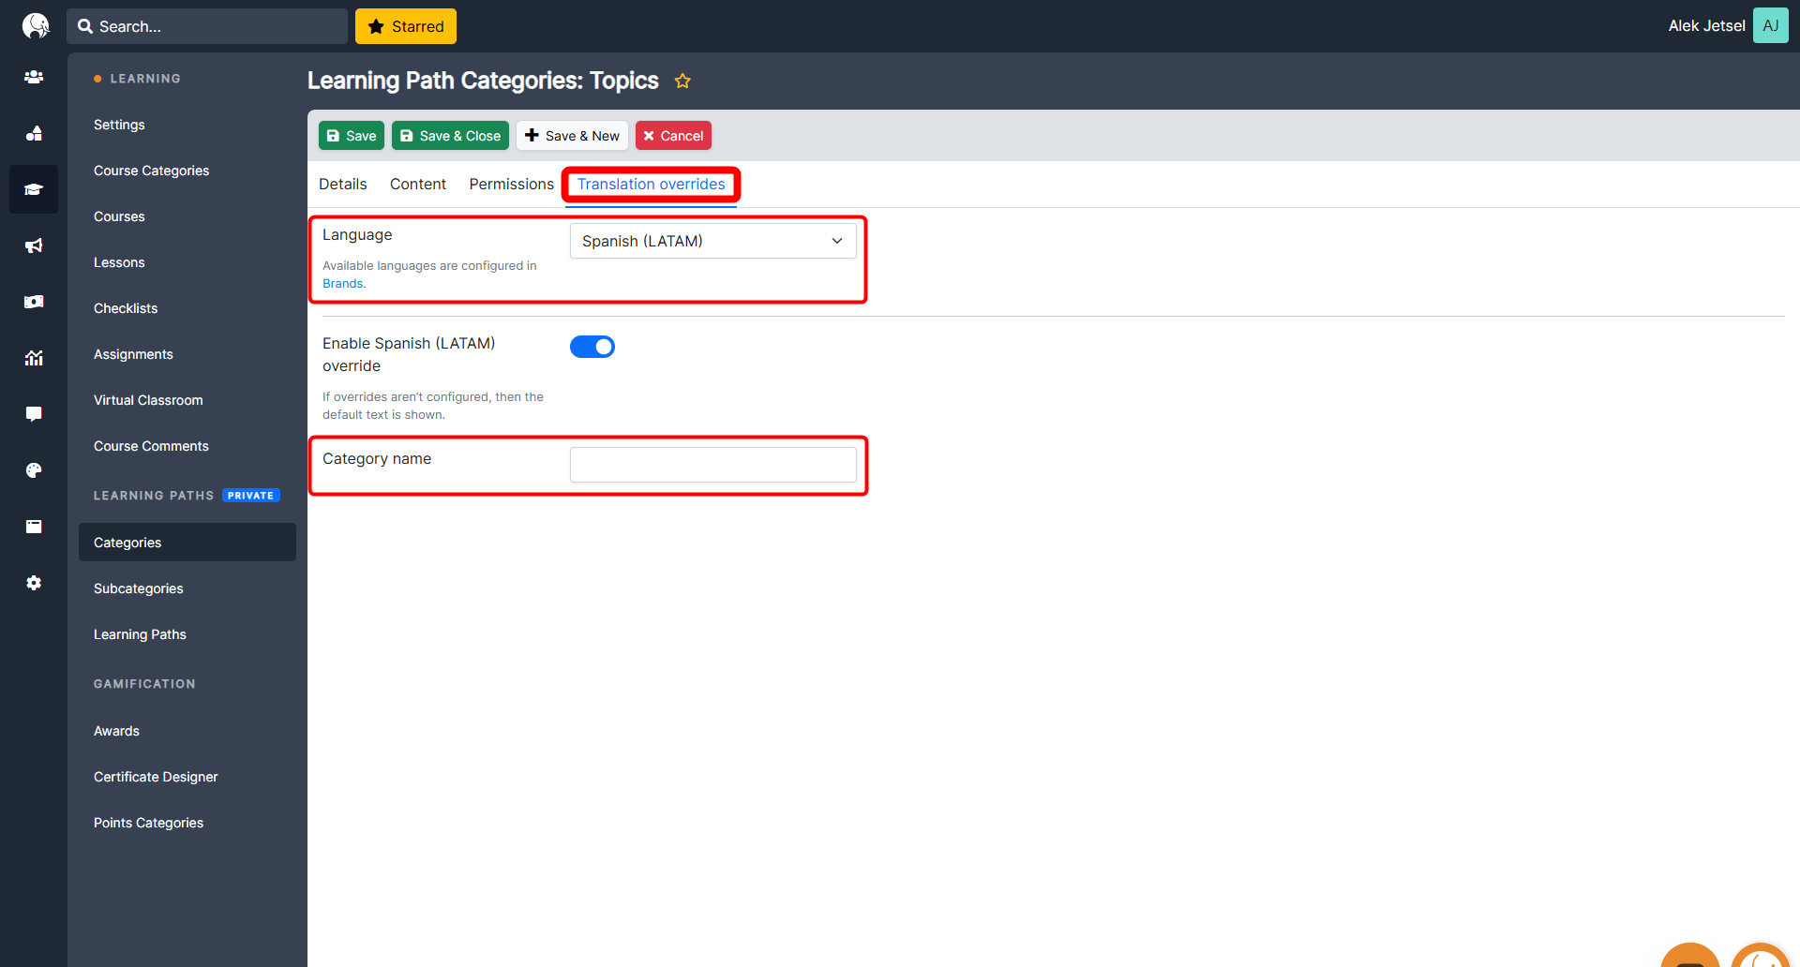This screenshot has height=967, width=1800.
Task: Open the palette branding icon
Action: (34, 470)
